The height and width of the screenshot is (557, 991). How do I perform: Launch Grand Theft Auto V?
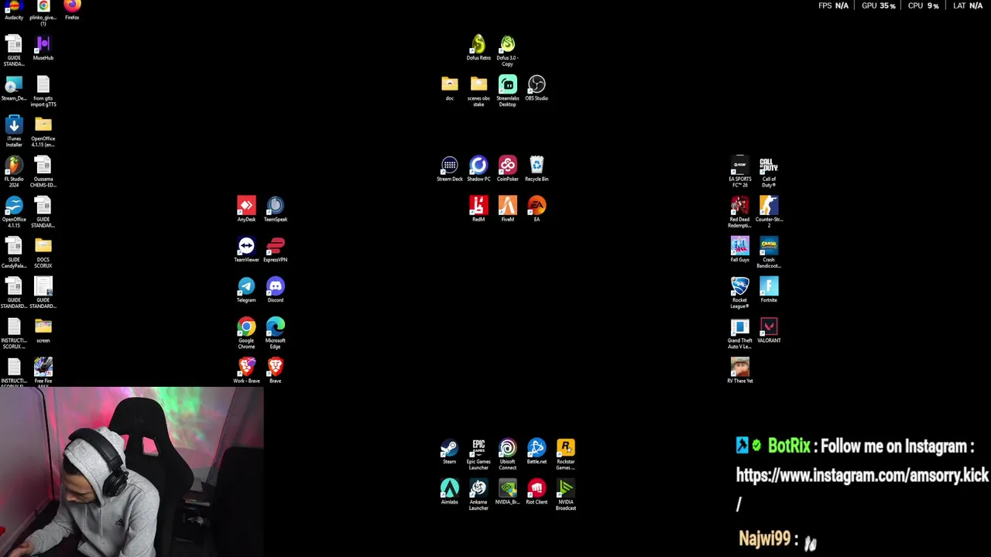pyautogui.click(x=740, y=333)
